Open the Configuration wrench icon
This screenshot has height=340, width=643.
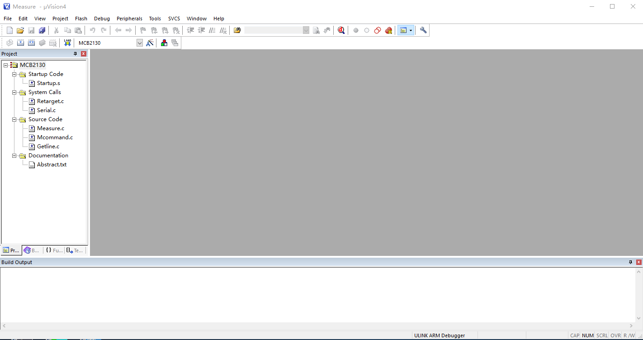(x=423, y=30)
